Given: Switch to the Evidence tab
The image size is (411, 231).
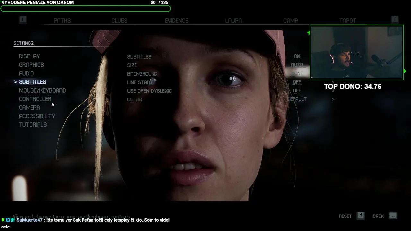Looking at the screenshot, I should [176, 21].
